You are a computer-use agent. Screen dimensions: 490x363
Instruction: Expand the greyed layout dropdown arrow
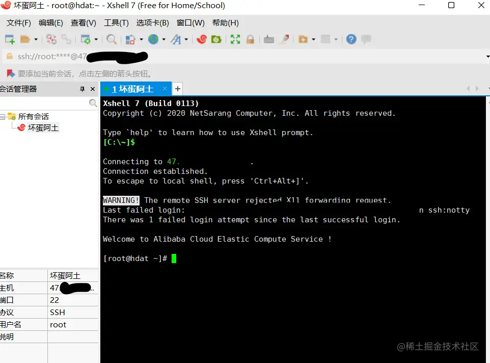point(336,39)
